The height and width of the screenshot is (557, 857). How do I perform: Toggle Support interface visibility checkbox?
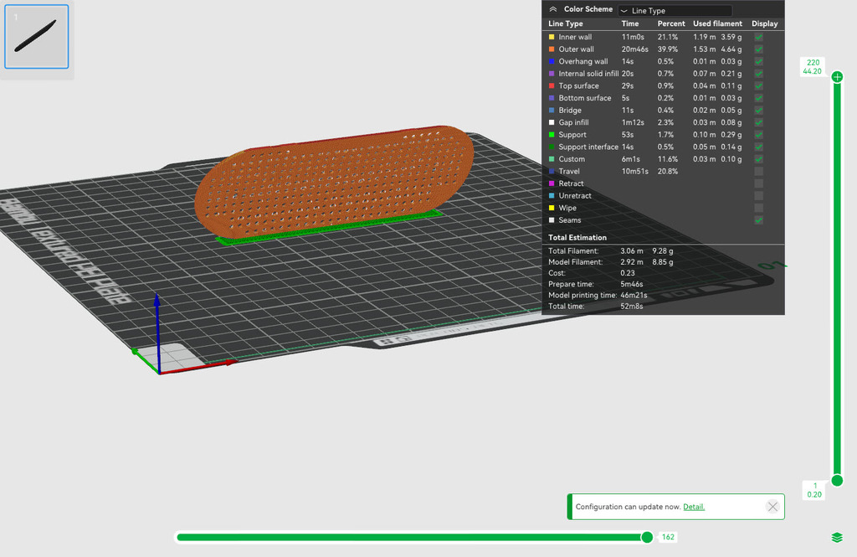click(x=758, y=147)
